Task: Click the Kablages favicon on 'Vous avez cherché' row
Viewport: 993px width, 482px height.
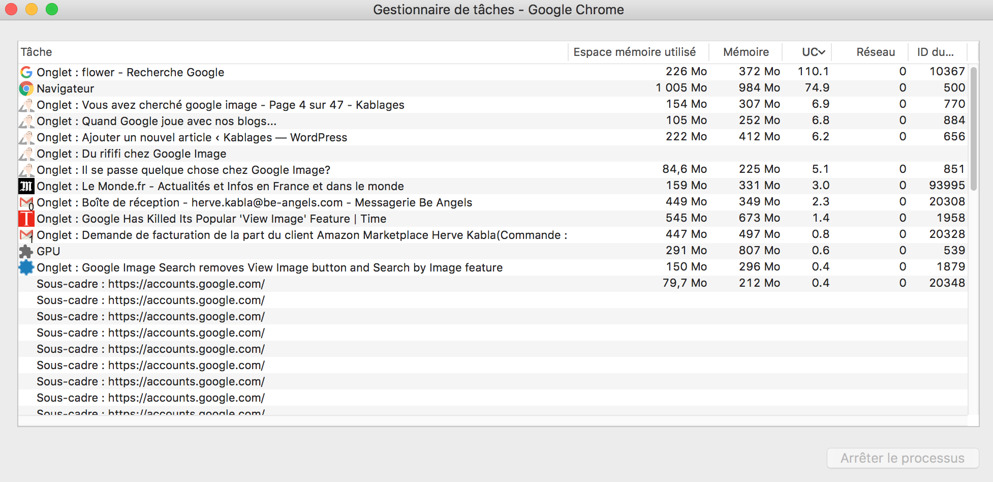Action: coord(26,105)
